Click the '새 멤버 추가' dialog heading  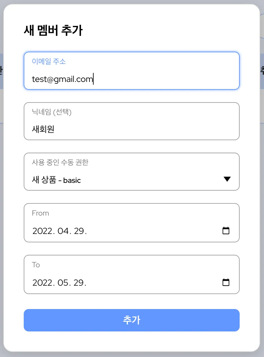53,31
